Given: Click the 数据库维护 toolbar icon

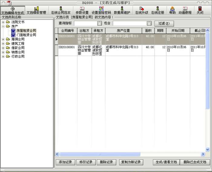Looking at the screenshot, I should 122,11.
